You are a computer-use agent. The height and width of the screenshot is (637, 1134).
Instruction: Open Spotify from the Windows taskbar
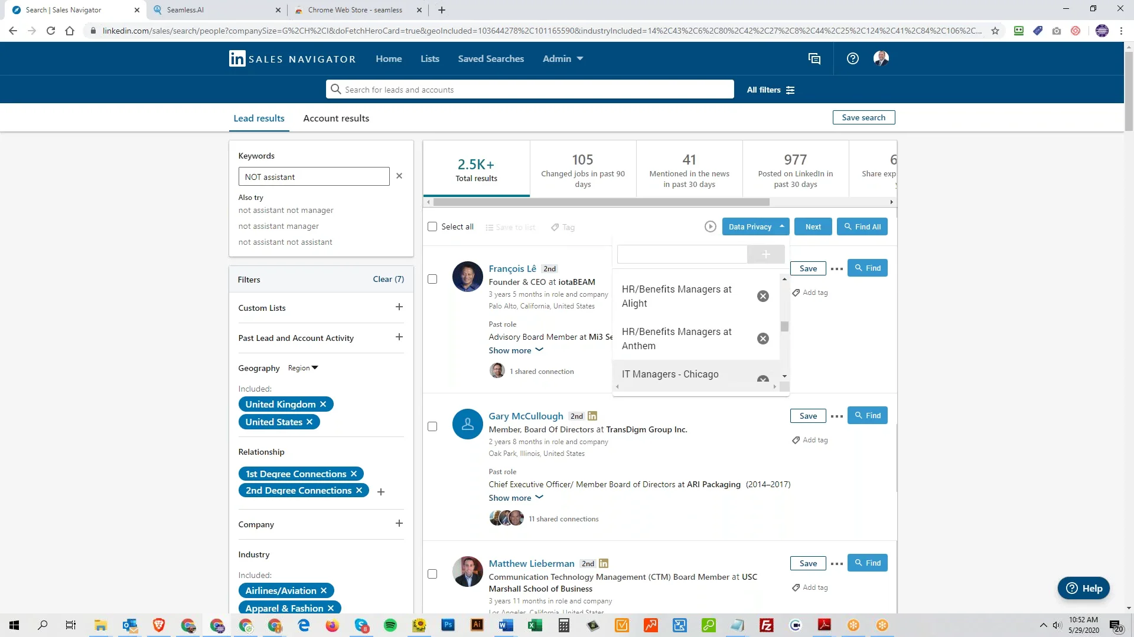(390, 625)
